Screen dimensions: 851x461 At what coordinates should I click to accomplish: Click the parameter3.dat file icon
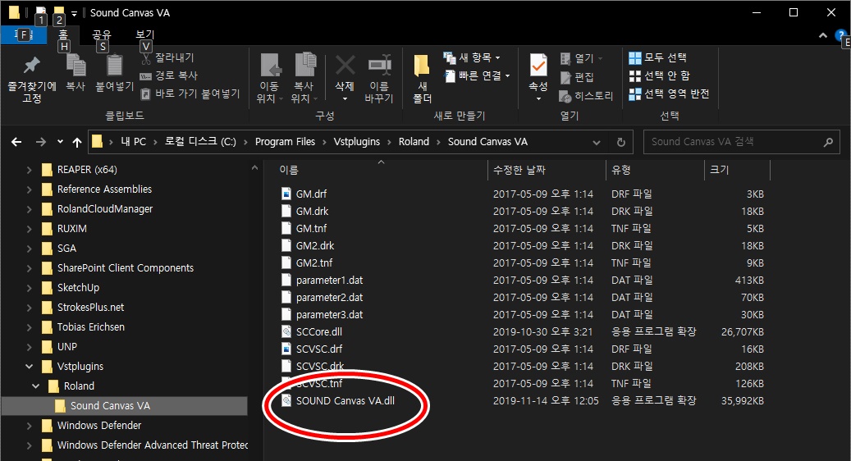[x=286, y=314]
